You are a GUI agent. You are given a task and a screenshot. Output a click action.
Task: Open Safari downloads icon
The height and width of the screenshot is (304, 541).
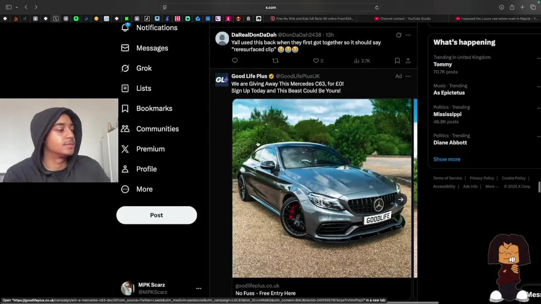[502, 7]
